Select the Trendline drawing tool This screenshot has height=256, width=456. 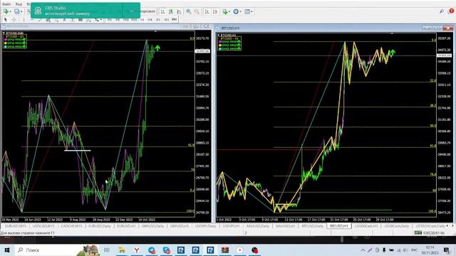[x=40, y=20]
